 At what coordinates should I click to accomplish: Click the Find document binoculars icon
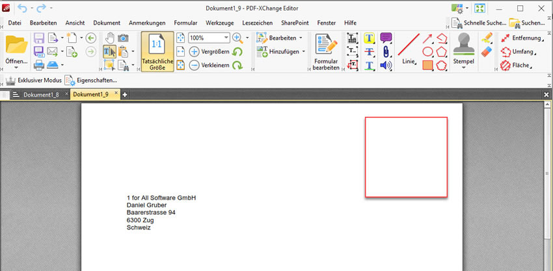pos(123,65)
